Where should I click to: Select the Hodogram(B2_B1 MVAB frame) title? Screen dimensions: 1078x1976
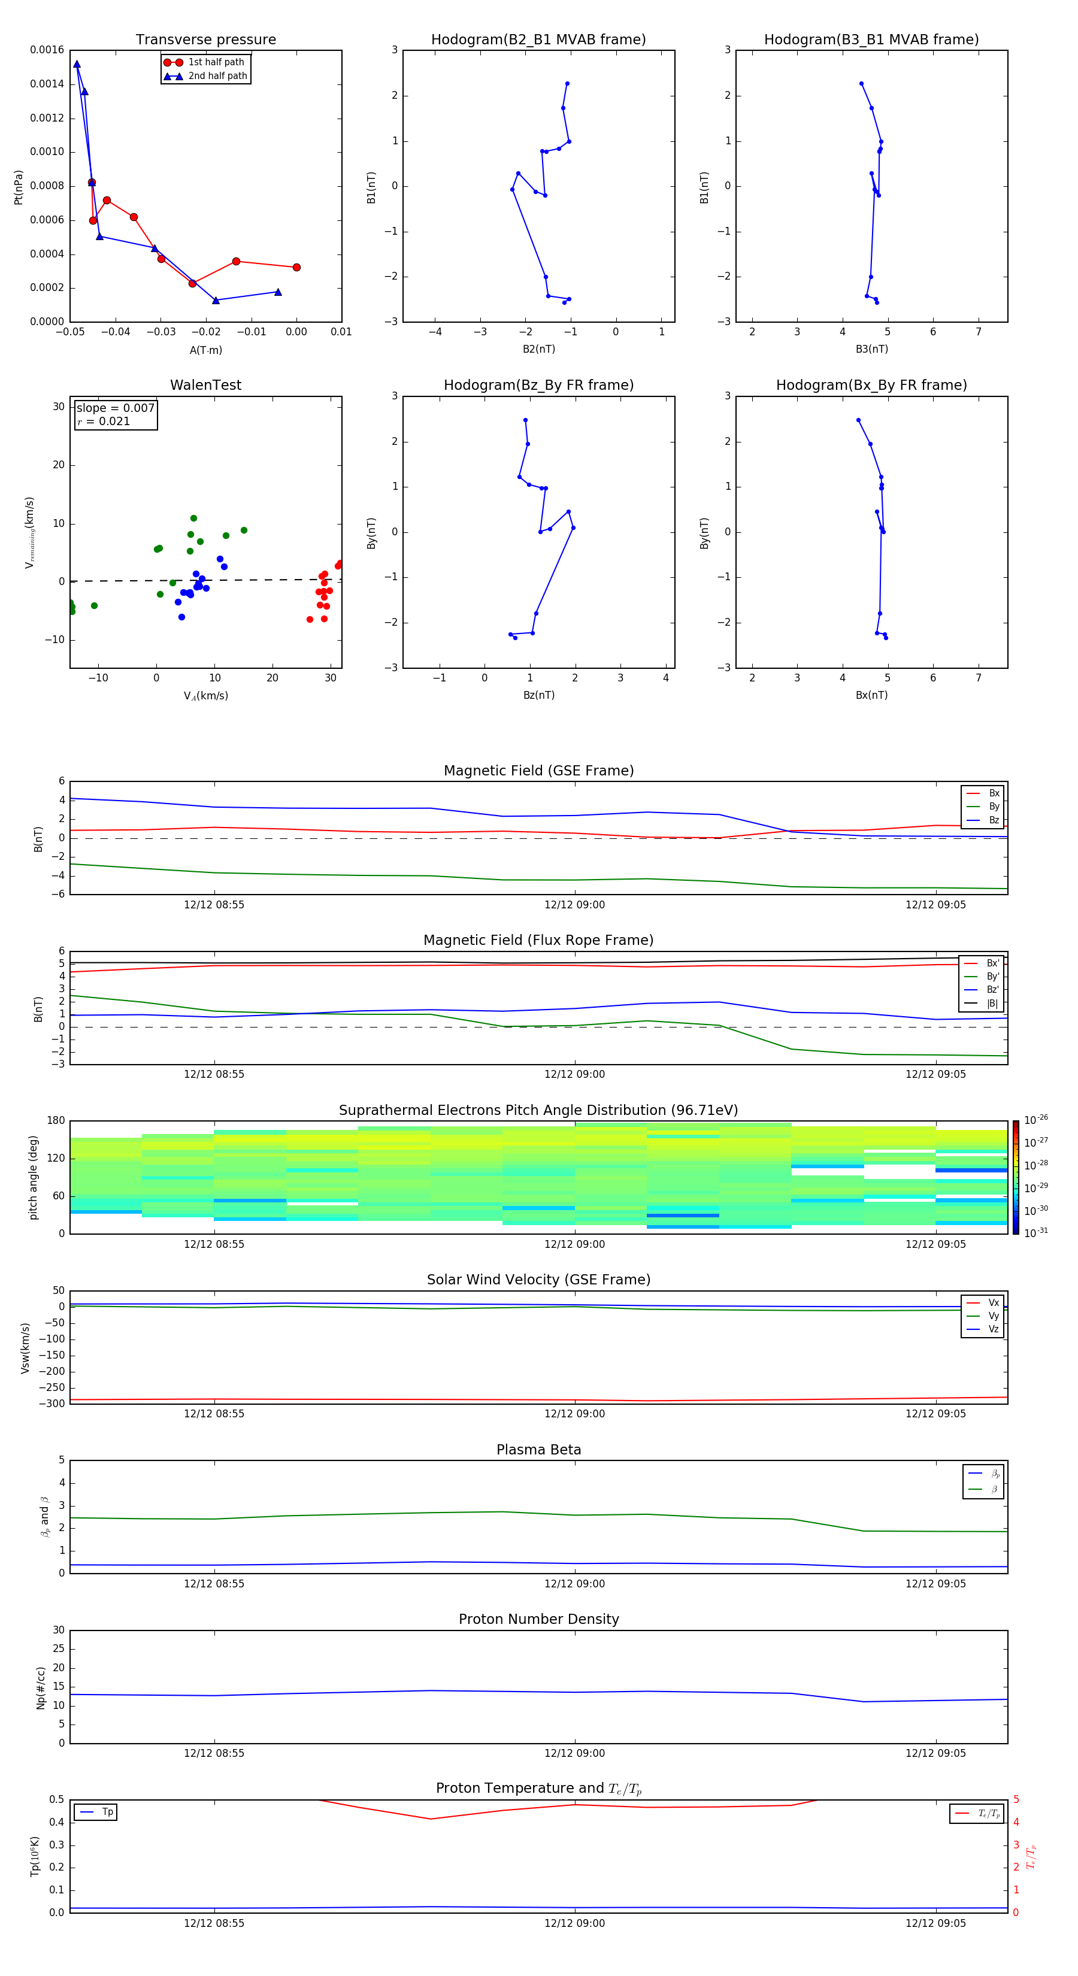538,39
